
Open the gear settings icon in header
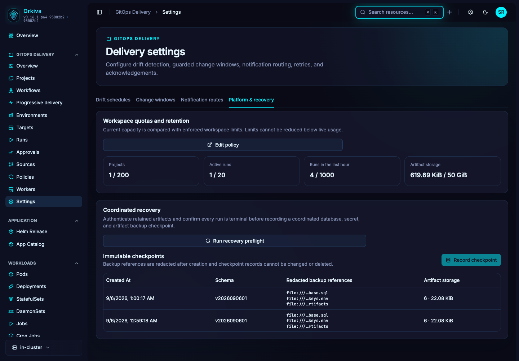tap(470, 12)
